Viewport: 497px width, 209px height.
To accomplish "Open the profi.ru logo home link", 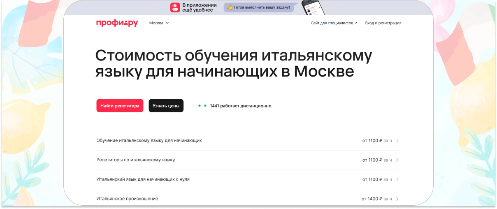I will pos(117,23).
